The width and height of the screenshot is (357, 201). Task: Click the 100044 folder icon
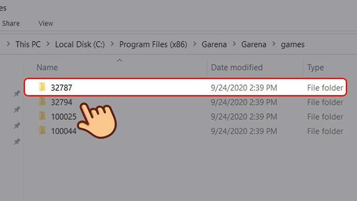point(42,131)
